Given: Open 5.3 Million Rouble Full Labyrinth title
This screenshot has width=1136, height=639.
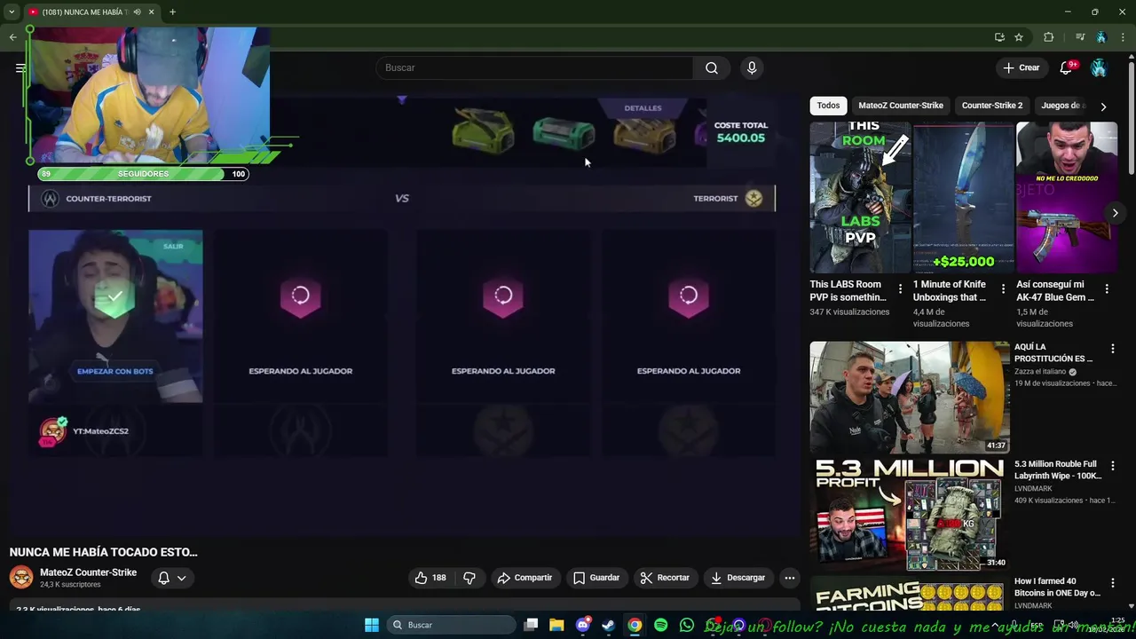Looking at the screenshot, I should pyautogui.click(x=1058, y=470).
